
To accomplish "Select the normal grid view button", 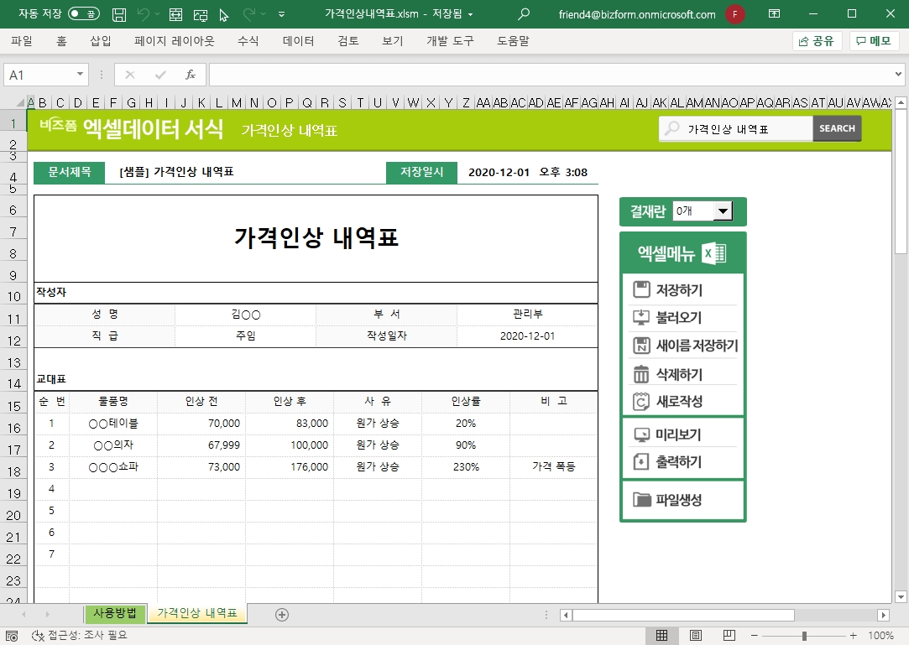I will point(661,635).
